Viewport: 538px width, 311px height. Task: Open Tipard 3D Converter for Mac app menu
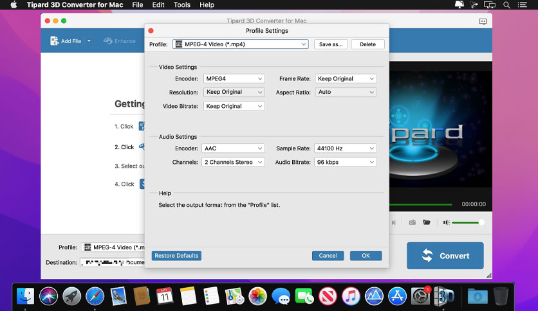tap(75, 4)
